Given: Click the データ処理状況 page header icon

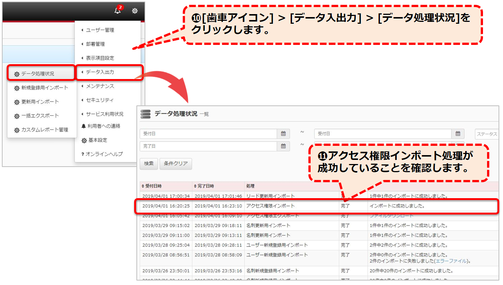Looking at the screenshot, I should click(145, 114).
